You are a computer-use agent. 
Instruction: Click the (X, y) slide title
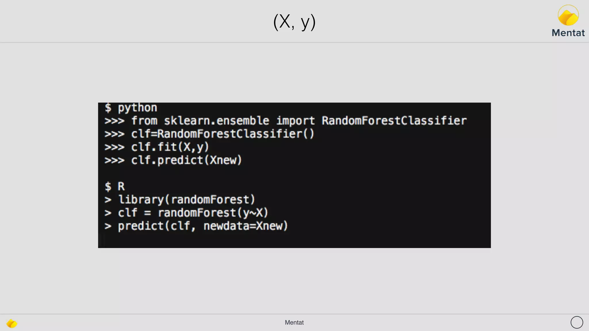pos(294,22)
